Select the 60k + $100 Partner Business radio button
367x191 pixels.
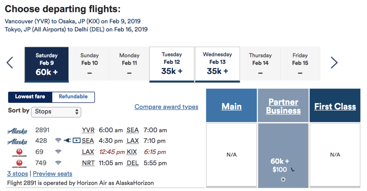(283, 179)
